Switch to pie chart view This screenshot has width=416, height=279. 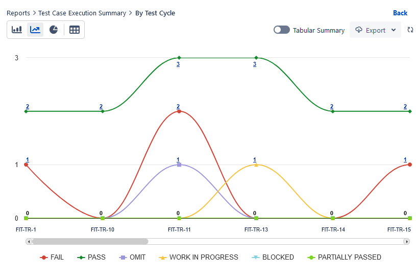54,30
